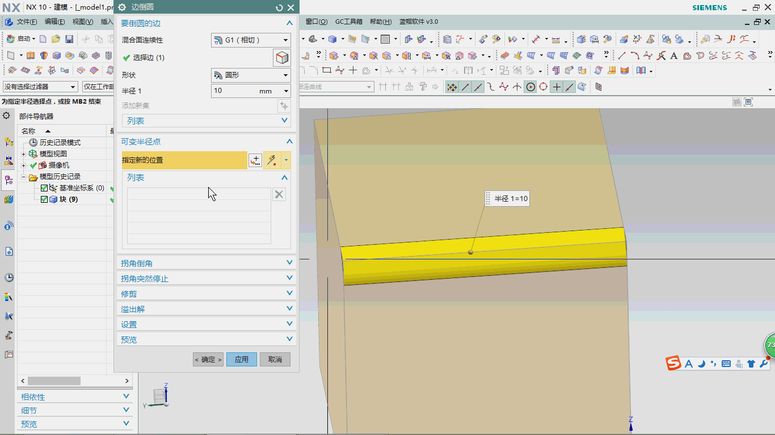Open the 编辑(E) menu
The image size is (775, 435).
click(54, 22)
